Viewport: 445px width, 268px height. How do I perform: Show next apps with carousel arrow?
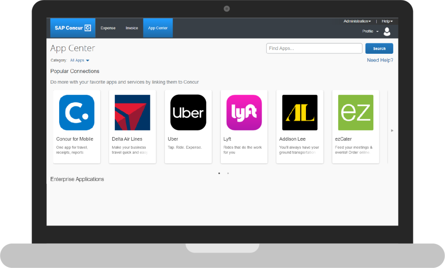392,131
